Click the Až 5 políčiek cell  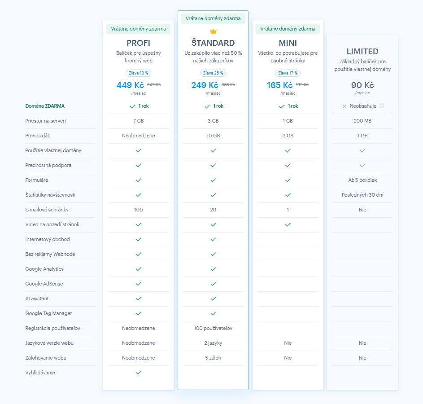(362, 180)
